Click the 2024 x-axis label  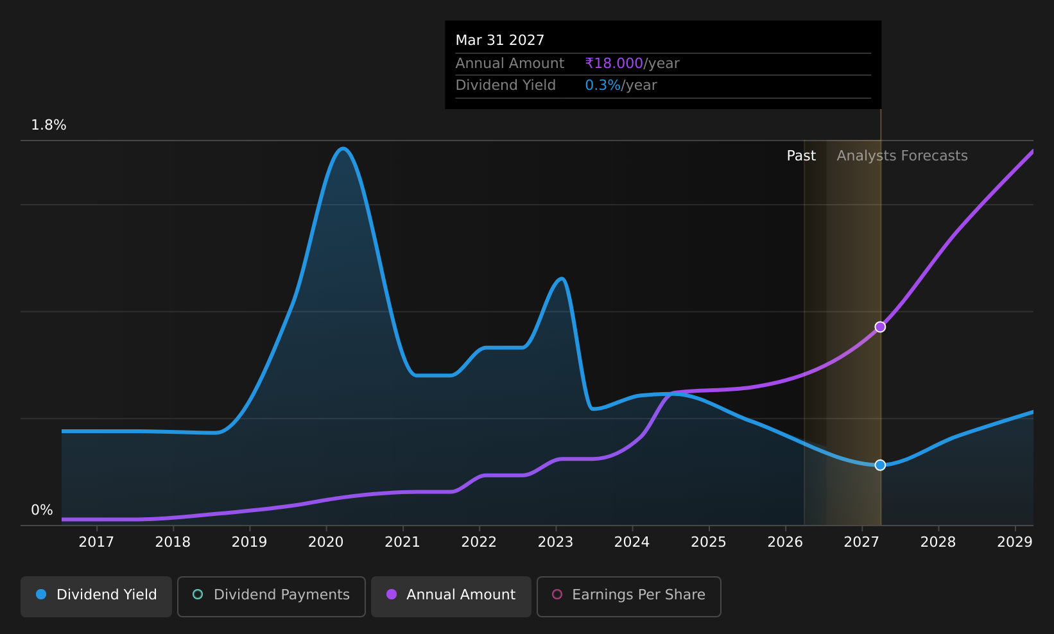(x=632, y=542)
